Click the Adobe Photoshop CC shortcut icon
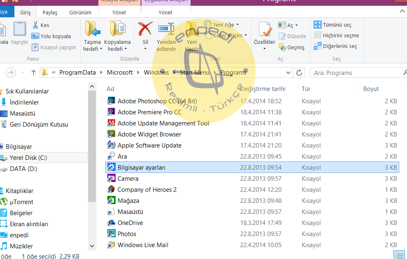This screenshot has width=407, height=259. [111, 101]
